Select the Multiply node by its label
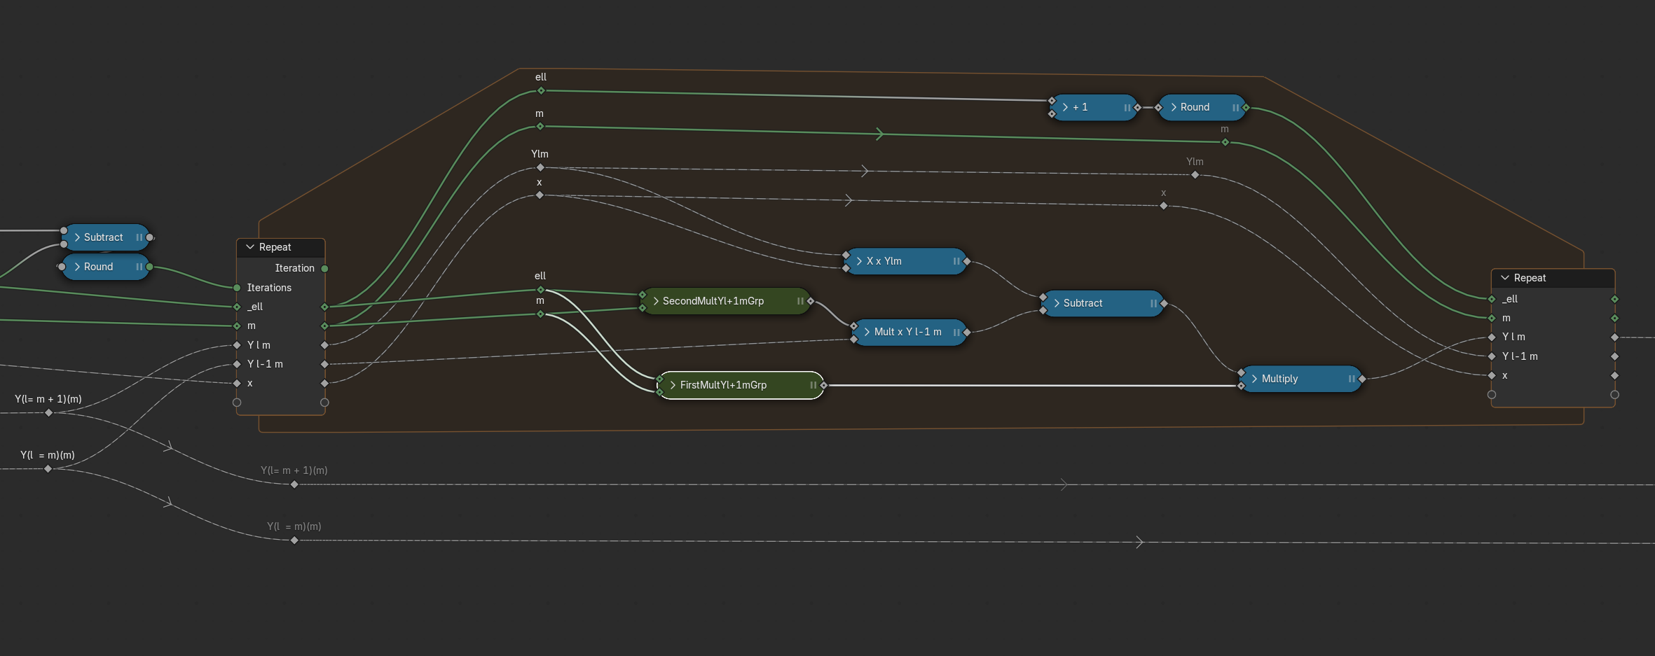This screenshot has width=1655, height=656. 1279,379
